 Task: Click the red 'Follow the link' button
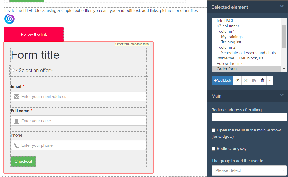(x=34, y=34)
